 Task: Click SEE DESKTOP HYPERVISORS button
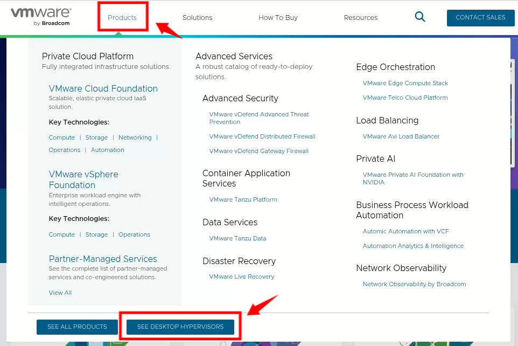[x=180, y=327]
